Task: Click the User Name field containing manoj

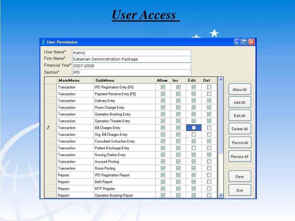Action: [131, 53]
